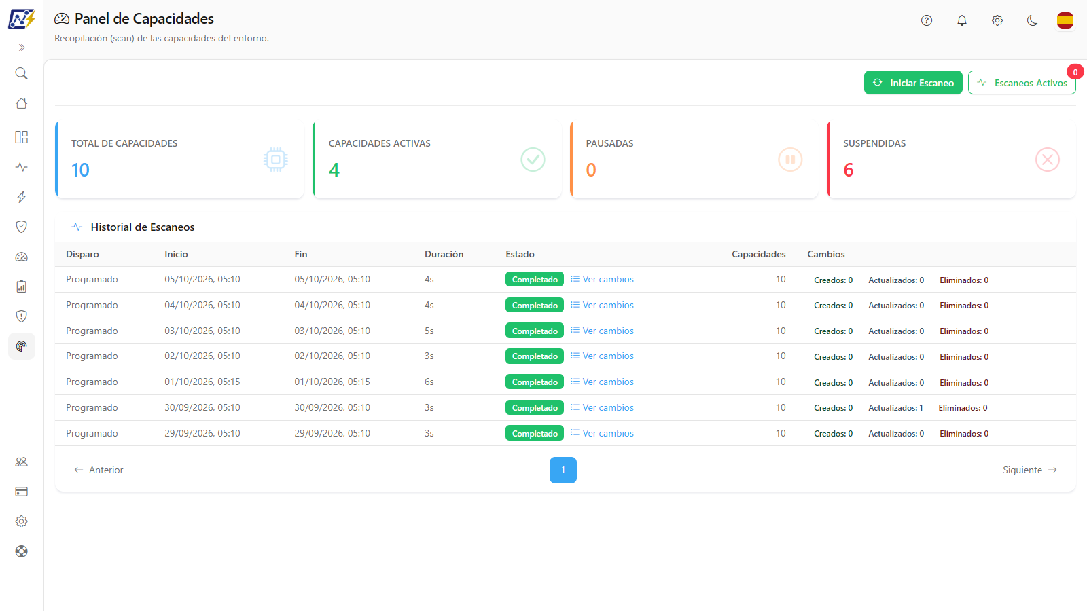
Task: Open language selector Spanish flag
Action: (1065, 20)
